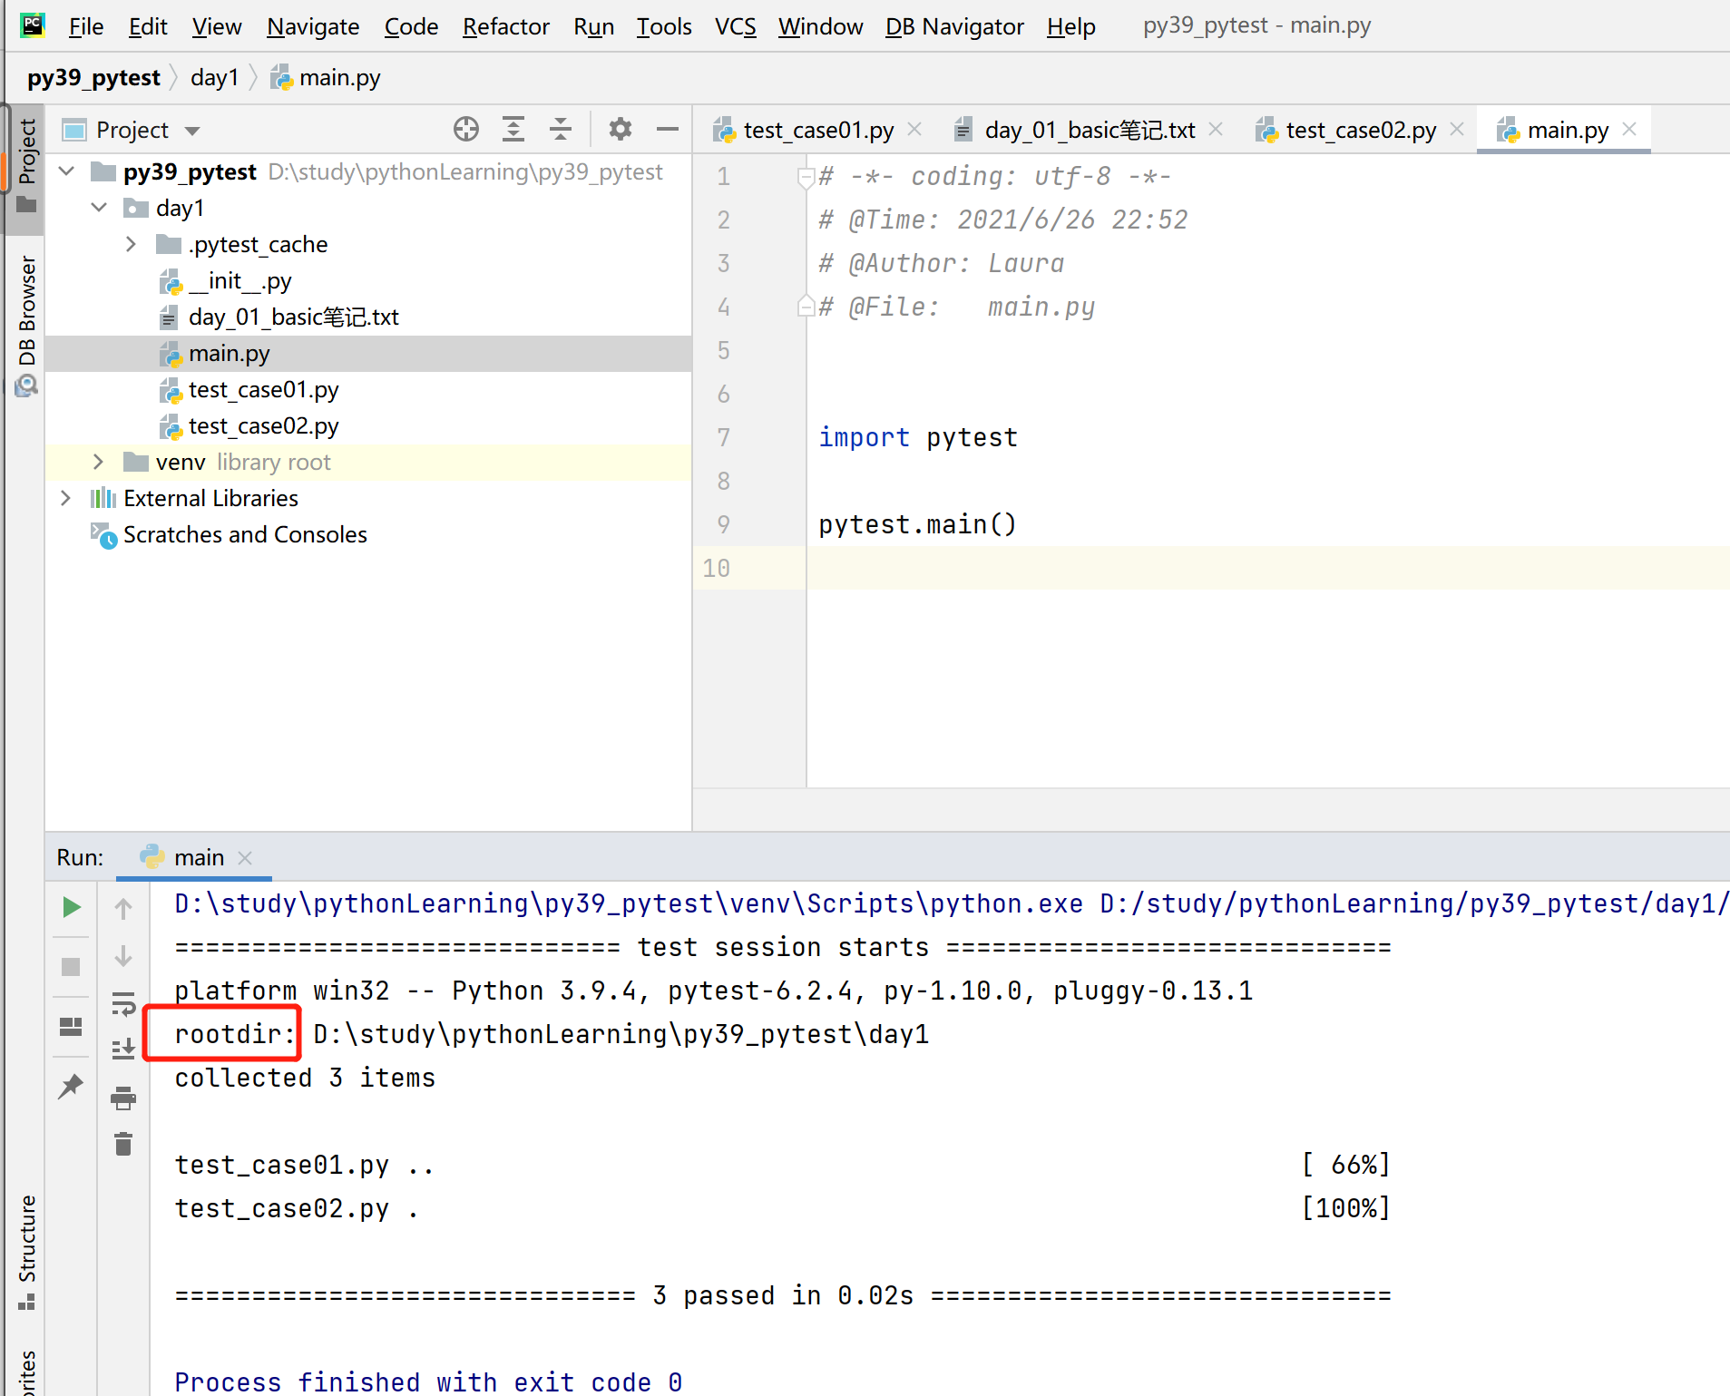Click fold marker on line 1 comment
Viewport: 1730px width, 1396px height.
[x=805, y=176]
